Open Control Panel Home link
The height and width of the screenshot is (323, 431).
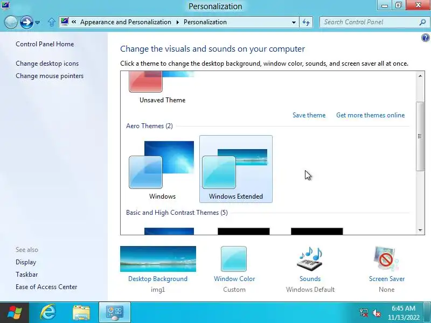45,44
